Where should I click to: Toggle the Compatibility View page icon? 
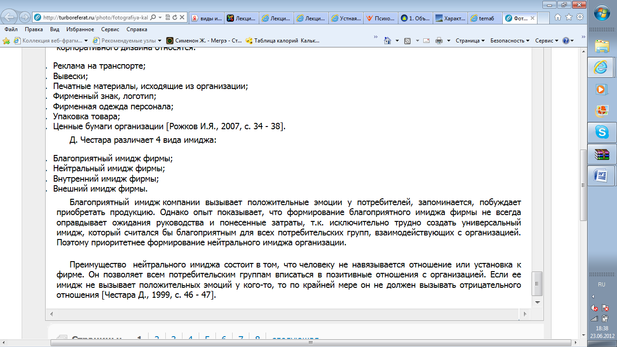click(x=168, y=18)
